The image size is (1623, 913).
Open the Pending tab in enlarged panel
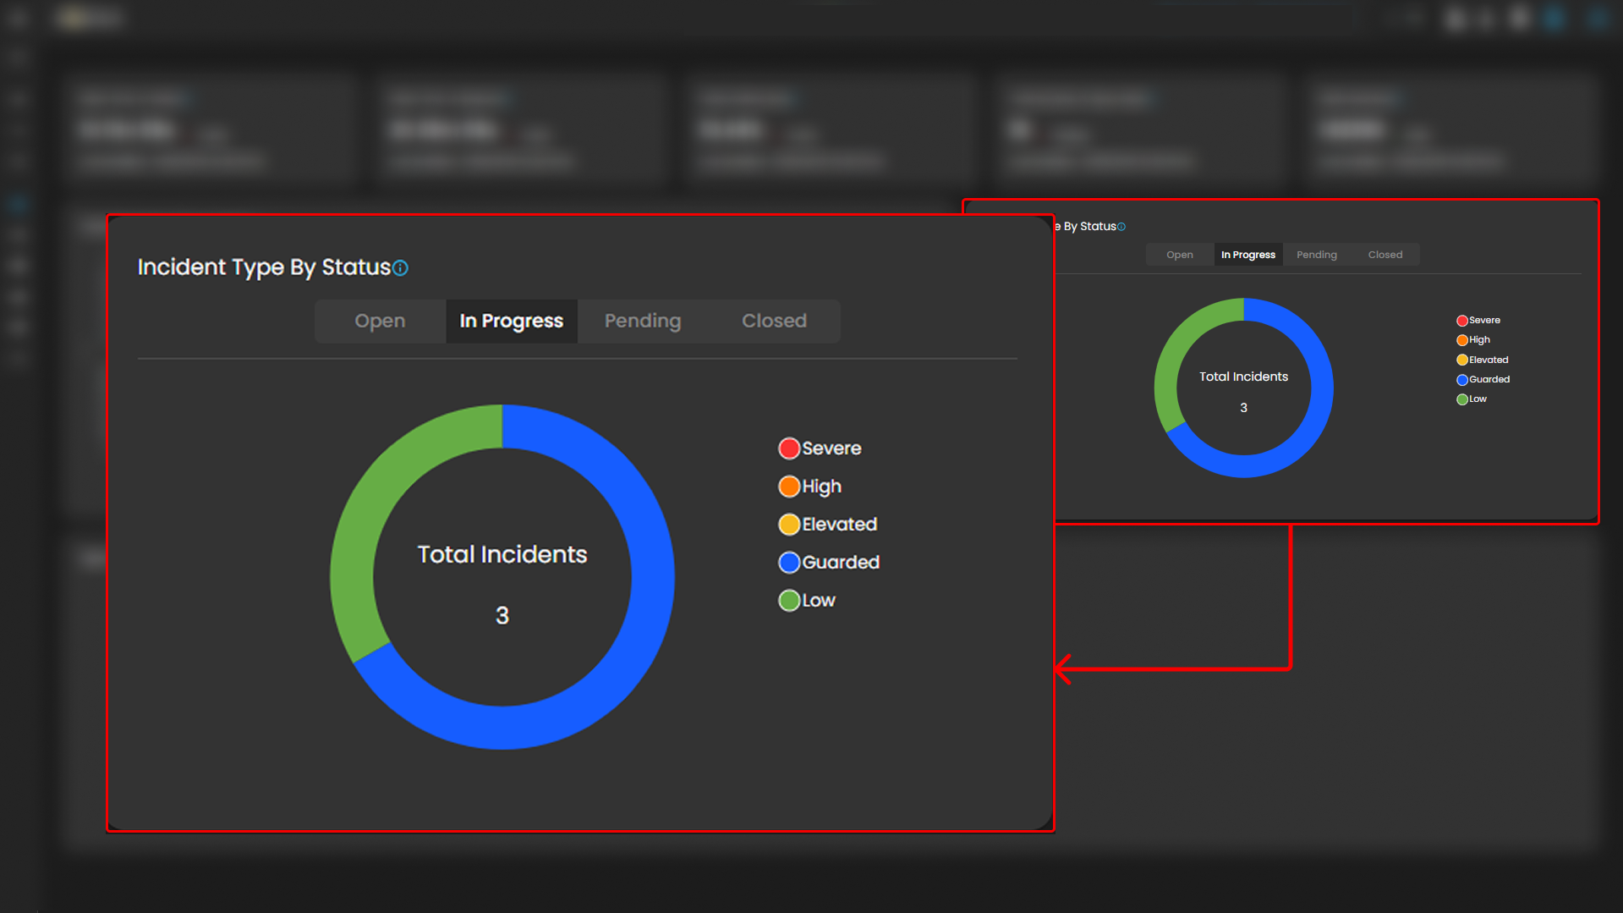coord(642,322)
